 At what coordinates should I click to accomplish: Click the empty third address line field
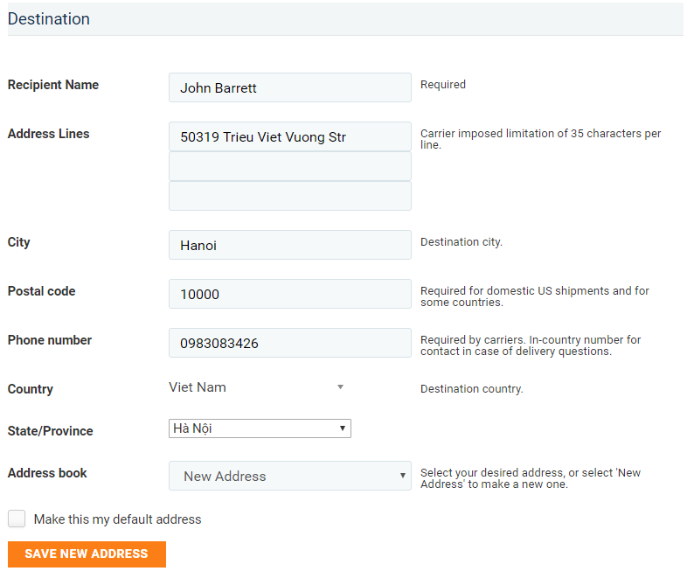tap(289, 196)
